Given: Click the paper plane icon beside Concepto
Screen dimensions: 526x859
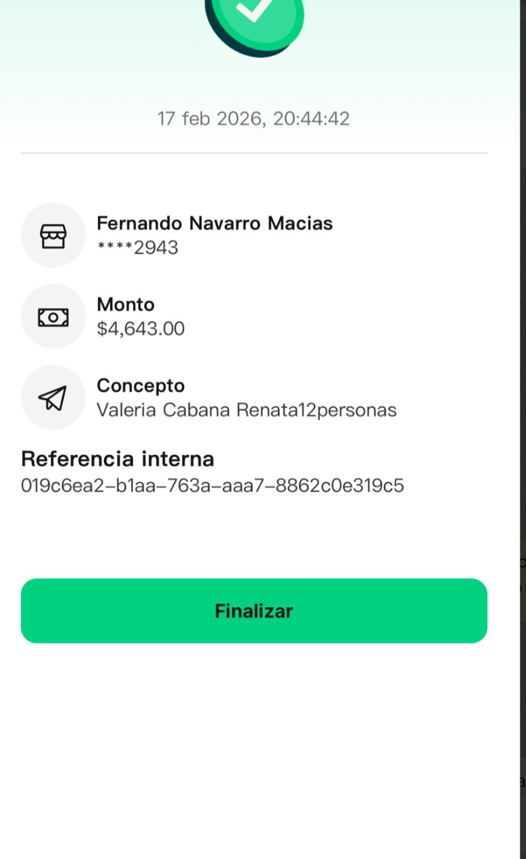Looking at the screenshot, I should (53, 398).
